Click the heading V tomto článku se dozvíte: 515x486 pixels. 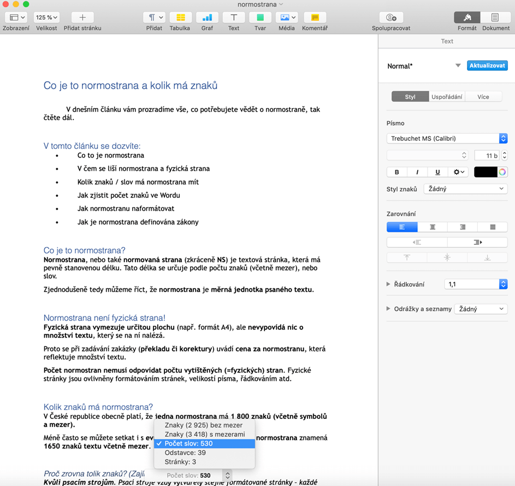[x=92, y=146]
